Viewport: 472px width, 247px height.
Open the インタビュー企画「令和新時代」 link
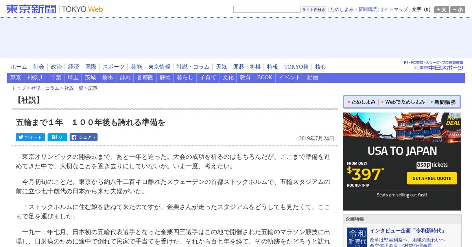(x=408, y=231)
